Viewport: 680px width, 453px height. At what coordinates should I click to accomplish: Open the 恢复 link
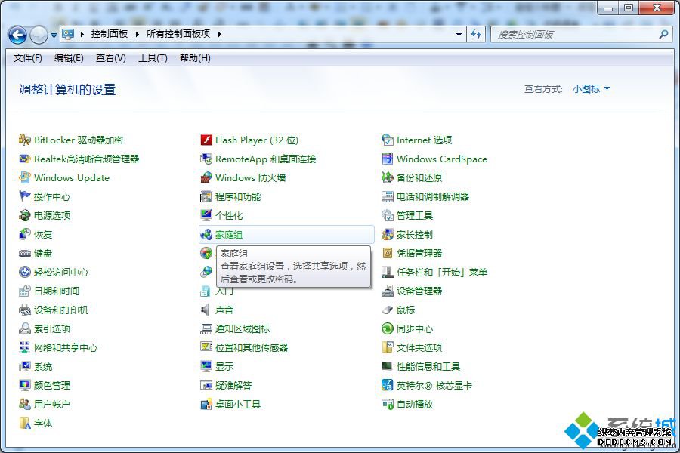43,235
